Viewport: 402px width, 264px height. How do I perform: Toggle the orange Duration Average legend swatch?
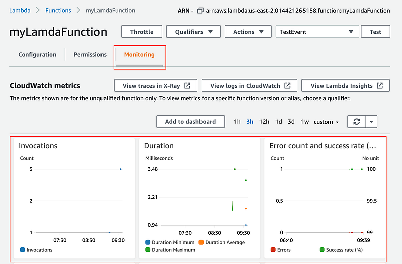coord(201,242)
